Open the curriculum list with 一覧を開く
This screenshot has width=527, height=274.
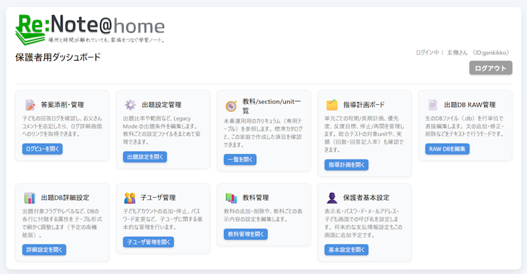click(x=240, y=159)
